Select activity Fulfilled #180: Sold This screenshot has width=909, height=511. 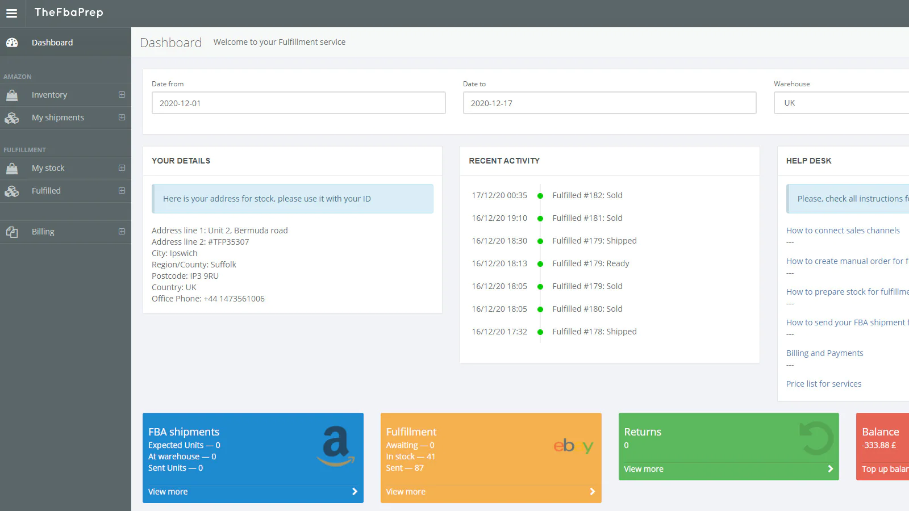tap(587, 309)
